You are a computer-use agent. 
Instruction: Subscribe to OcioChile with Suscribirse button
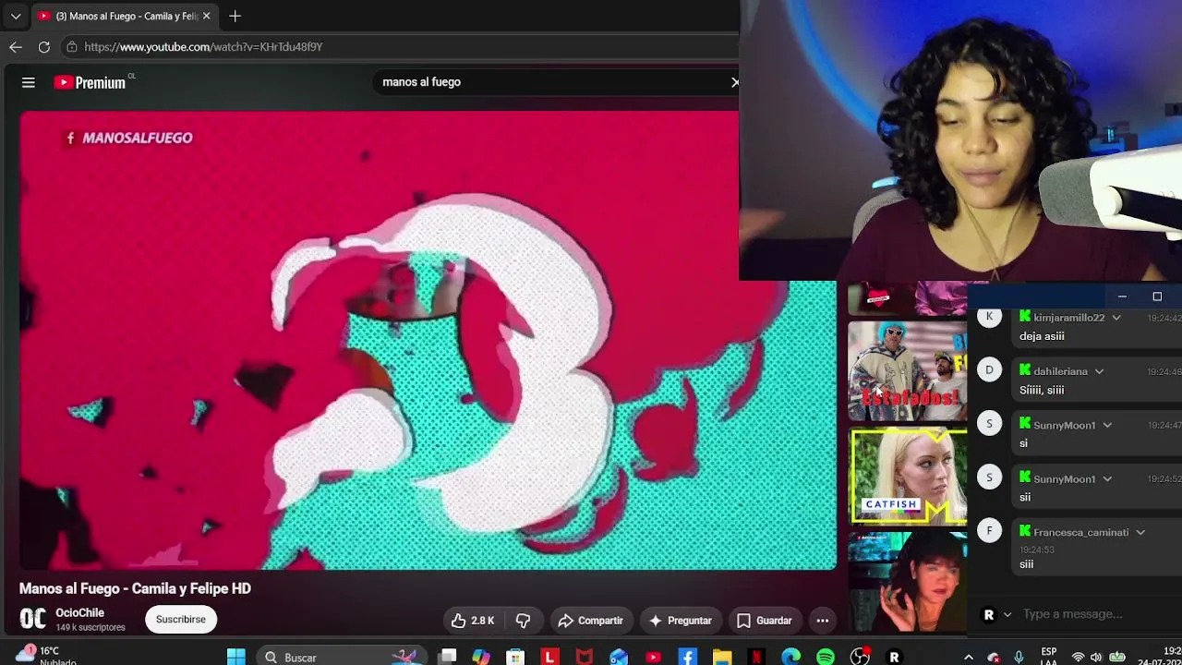(x=181, y=619)
